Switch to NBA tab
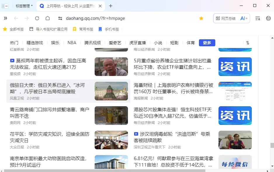The height and width of the screenshot is (172, 274). coord(72,43)
